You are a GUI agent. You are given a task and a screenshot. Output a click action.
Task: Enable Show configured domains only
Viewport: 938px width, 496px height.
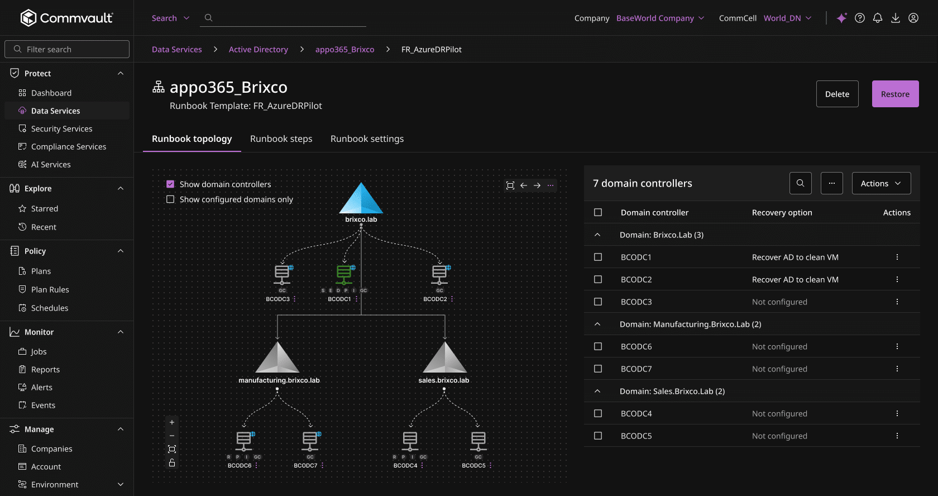[x=170, y=199]
